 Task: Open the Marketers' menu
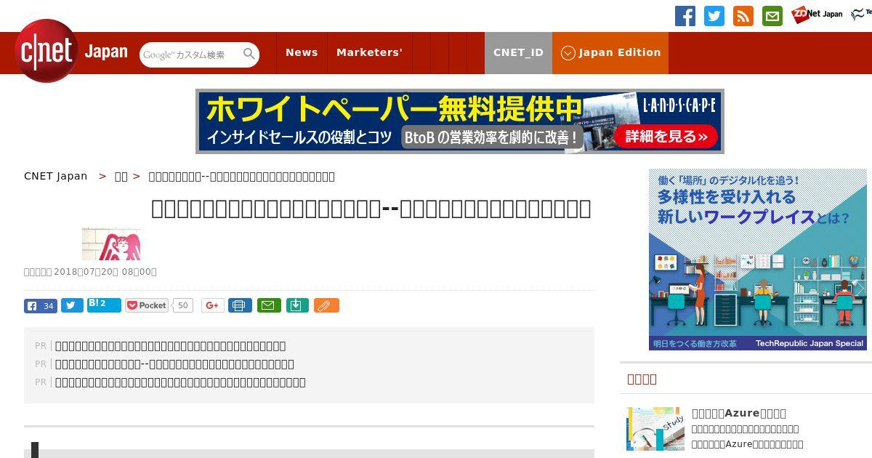coord(369,53)
